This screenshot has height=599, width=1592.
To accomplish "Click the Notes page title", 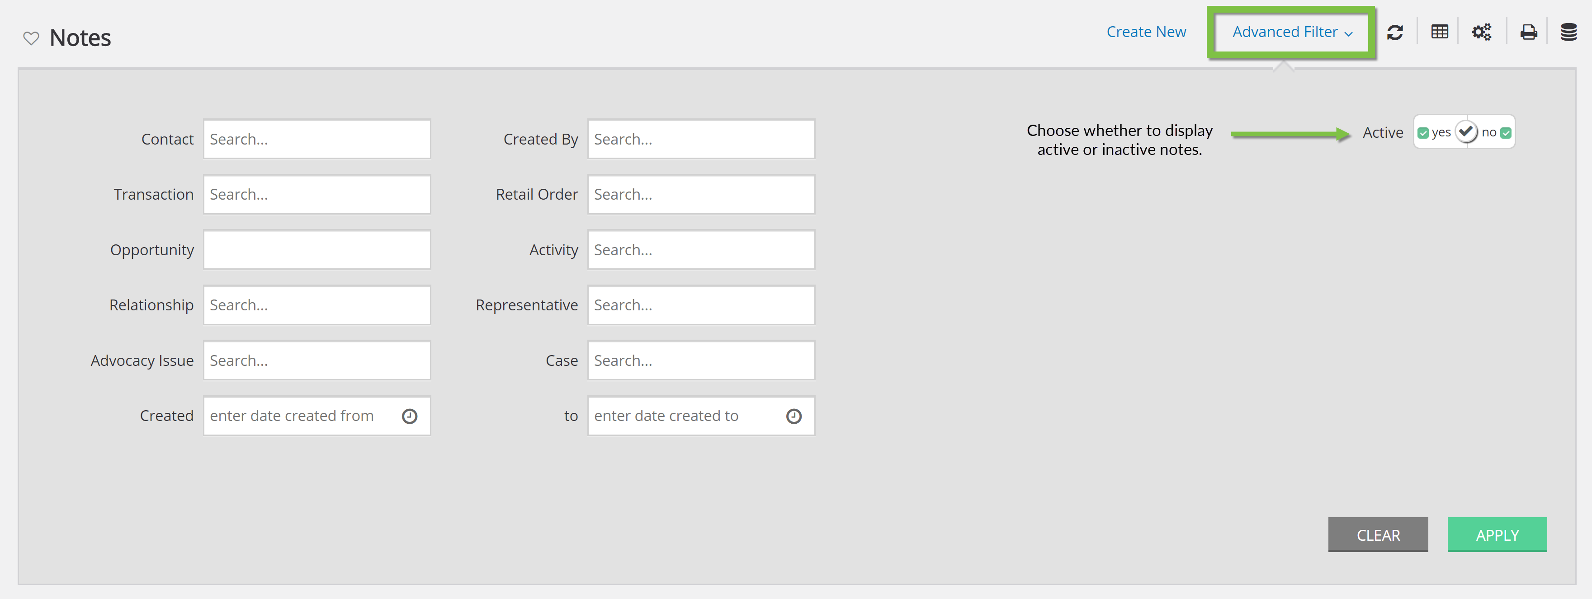I will [x=80, y=38].
